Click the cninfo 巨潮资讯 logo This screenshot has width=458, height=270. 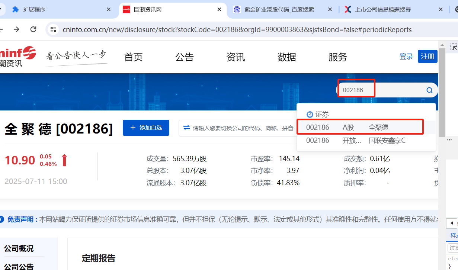[x=18, y=57]
